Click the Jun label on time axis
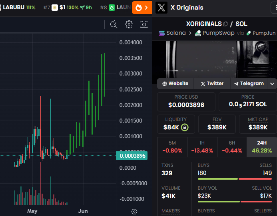The height and width of the screenshot is (216, 277). pyautogui.click(x=83, y=211)
